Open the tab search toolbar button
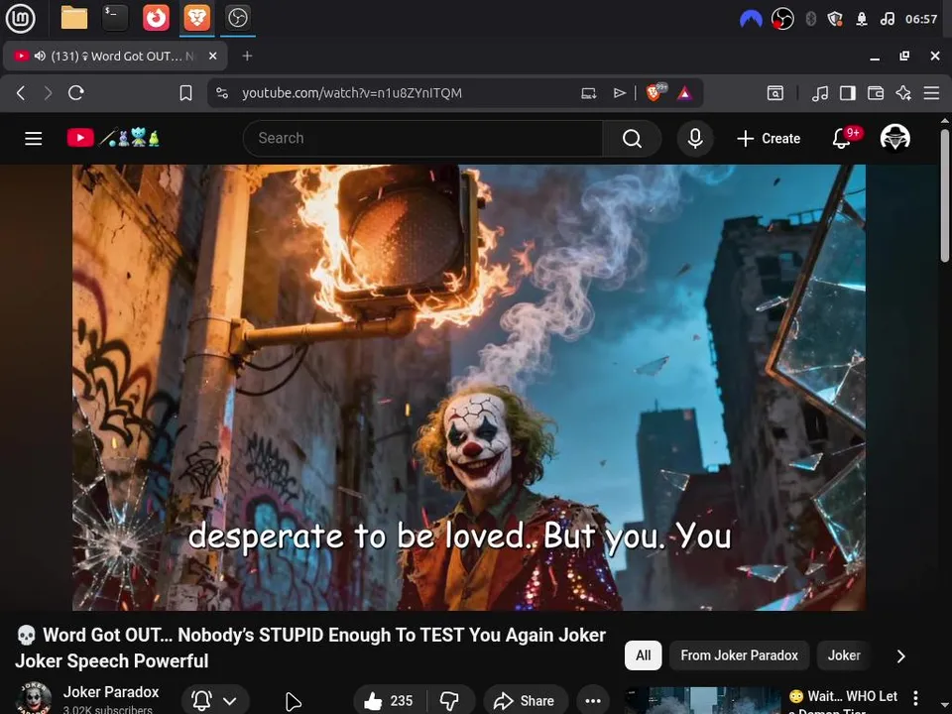The width and height of the screenshot is (952, 714). [x=775, y=93]
